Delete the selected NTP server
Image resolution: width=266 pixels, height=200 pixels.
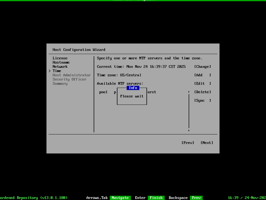click(x=202, y=92)
